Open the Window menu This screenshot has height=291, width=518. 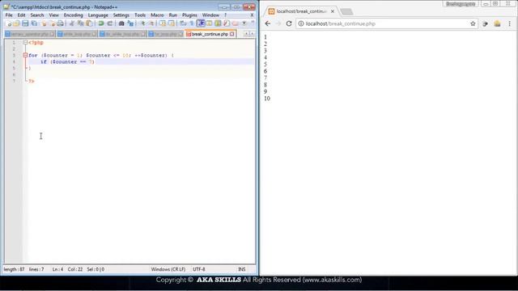[x=210, y=15]
